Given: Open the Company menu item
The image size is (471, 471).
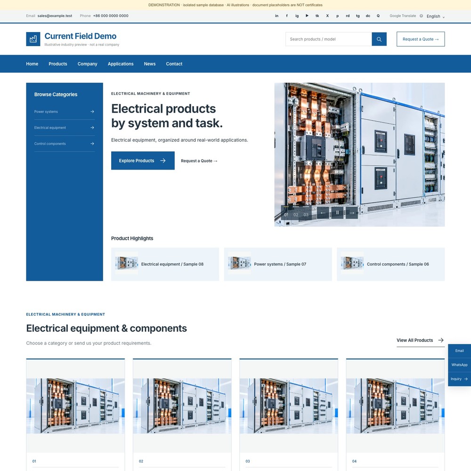Looking at the screenshot, I should coord(88,64).
